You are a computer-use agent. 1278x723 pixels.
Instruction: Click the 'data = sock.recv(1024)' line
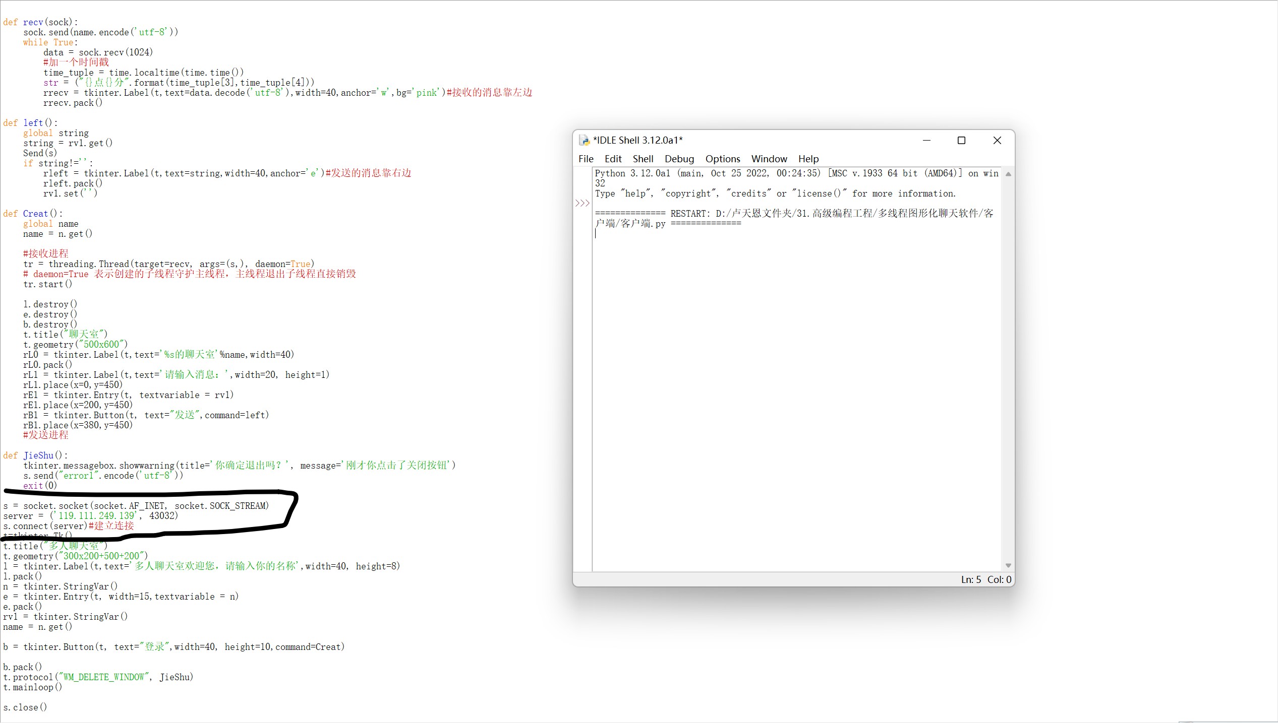click(x=98, y=52)
